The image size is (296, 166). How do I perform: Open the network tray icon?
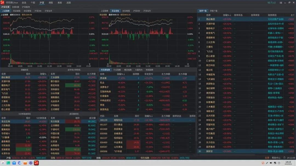[x=275, y=163]
